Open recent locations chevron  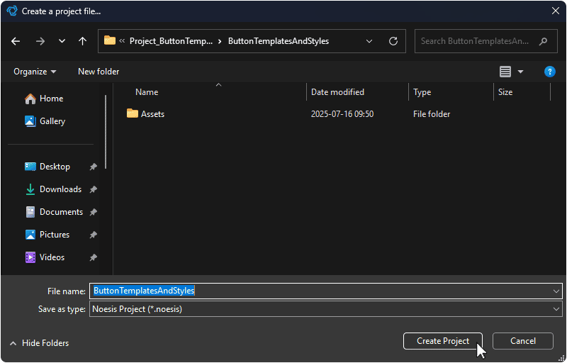coord(62,41)
